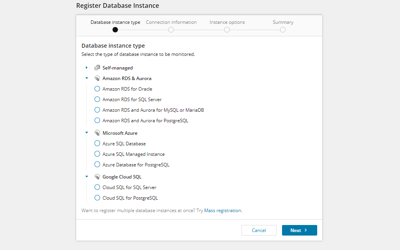The height and width of the screenshot is (250, 400).
Task: Click the Cancel button
Action: [259, 230]
